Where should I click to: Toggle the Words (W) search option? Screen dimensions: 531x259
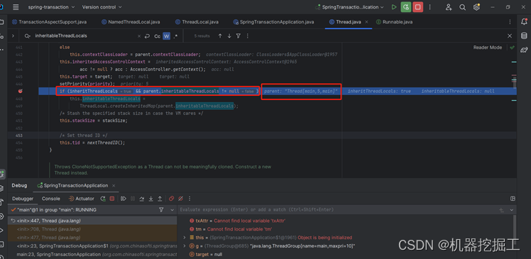pos(166,36)
